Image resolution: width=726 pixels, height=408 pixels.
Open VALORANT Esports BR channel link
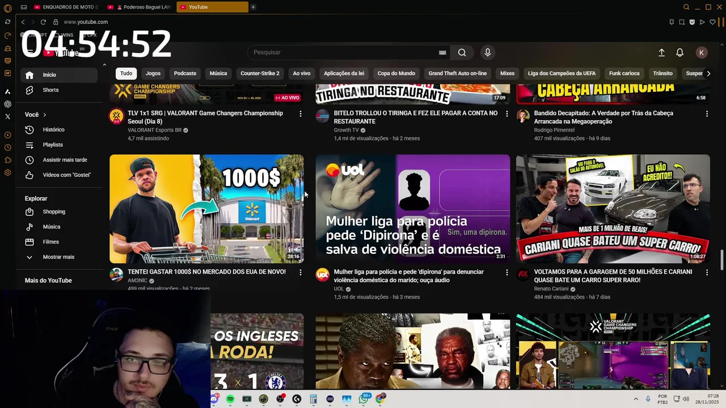tap(155, 130)
